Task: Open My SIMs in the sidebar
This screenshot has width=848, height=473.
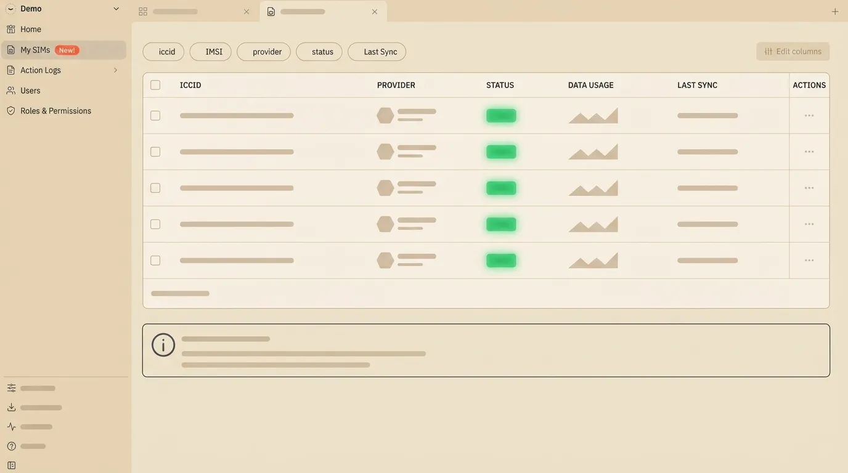Action: tap(35, 50)
